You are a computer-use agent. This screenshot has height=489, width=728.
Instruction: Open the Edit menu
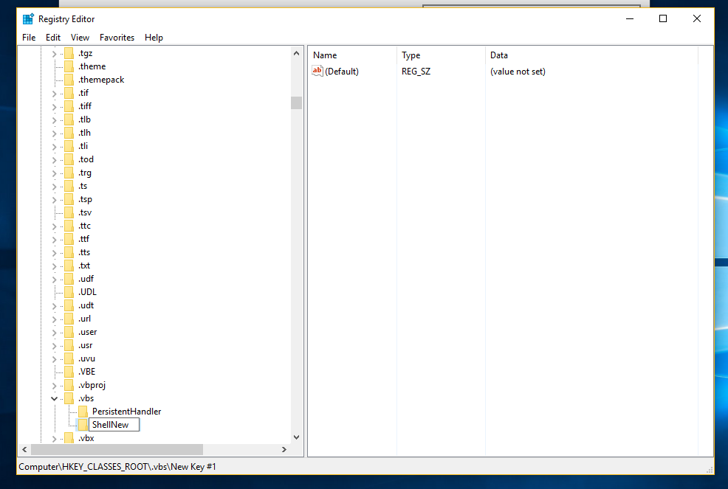pos(53,38)
